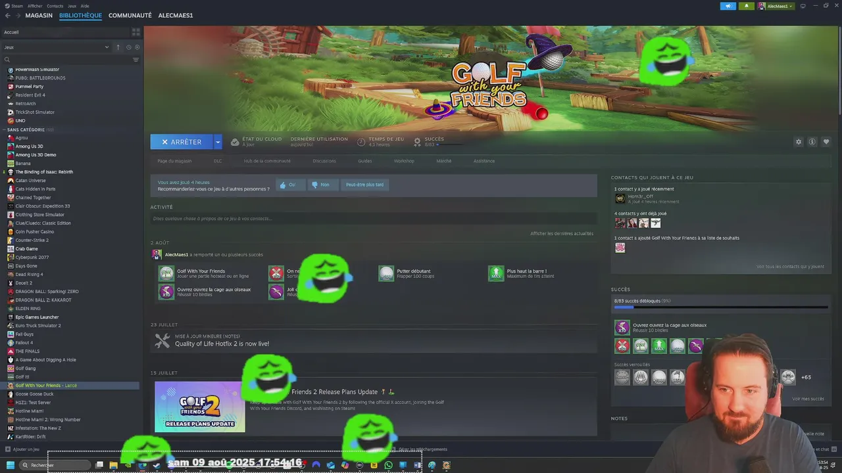The image size is (842, 473).
Task: Open Word from the taskbar
Action: pos(417,465)
